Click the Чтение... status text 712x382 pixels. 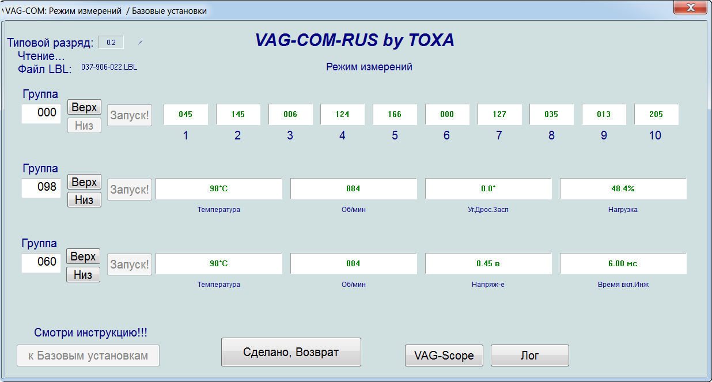pos(41,56)
